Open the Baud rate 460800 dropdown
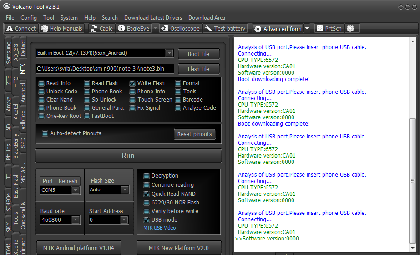 (76, 220)
